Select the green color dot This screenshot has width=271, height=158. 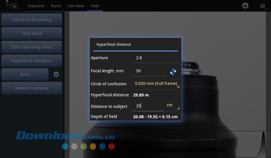click(84, 147)
